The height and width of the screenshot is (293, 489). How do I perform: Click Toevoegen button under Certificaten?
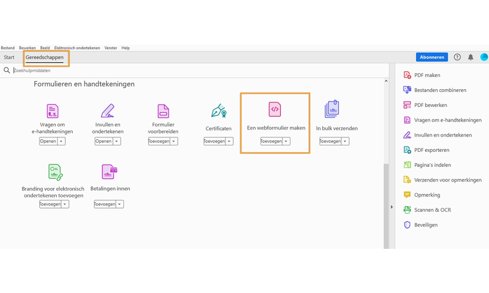tap(214, 141)
